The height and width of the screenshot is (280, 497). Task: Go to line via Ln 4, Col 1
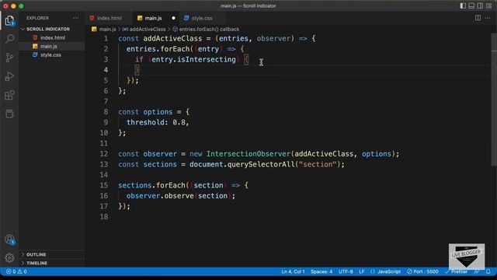293,271
